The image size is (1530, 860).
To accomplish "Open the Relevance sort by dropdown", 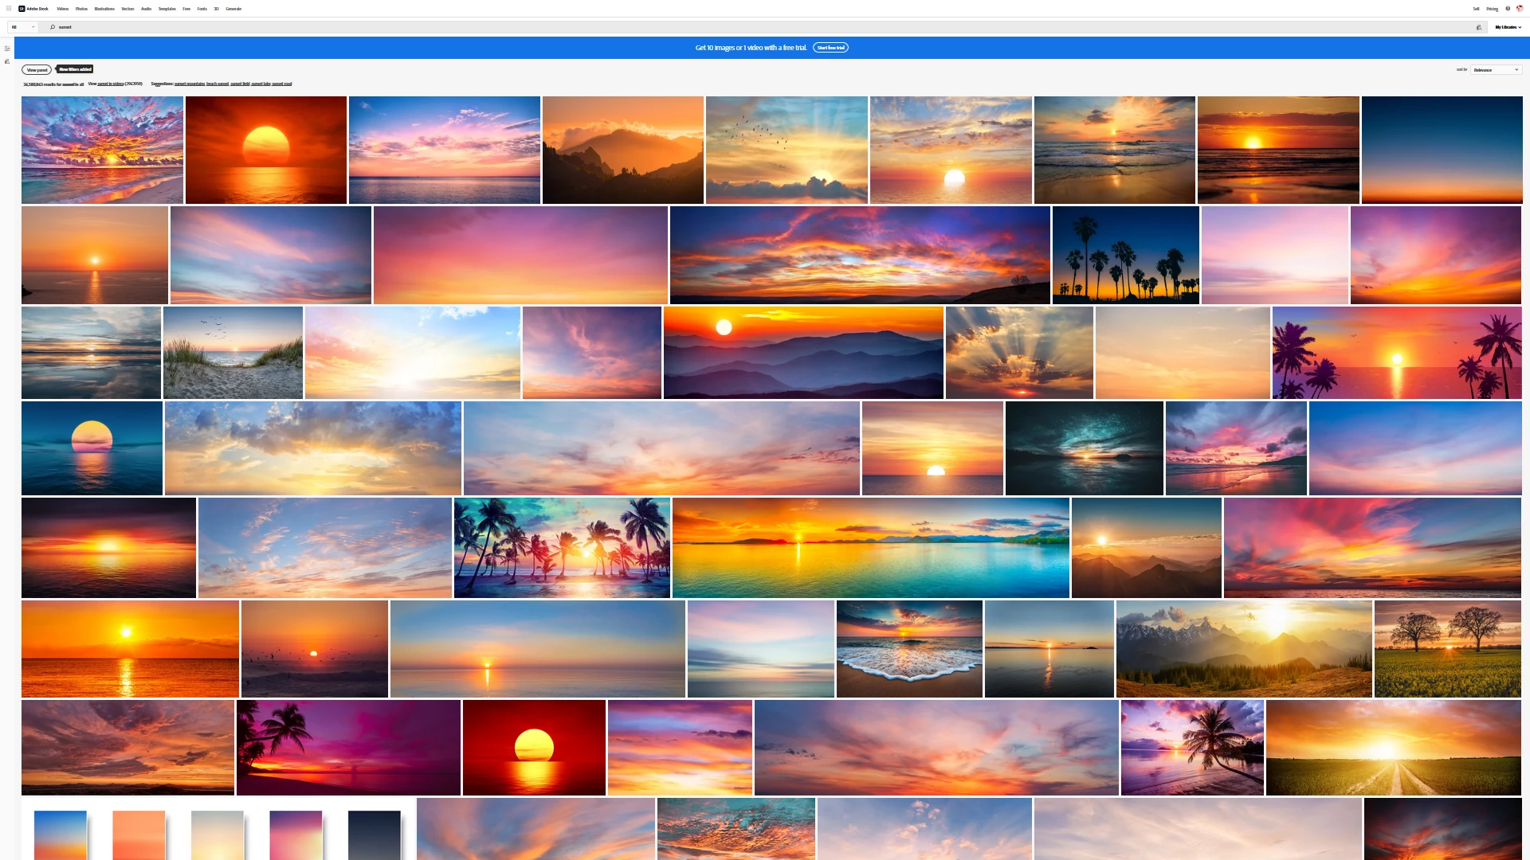I will point(1496,70).
